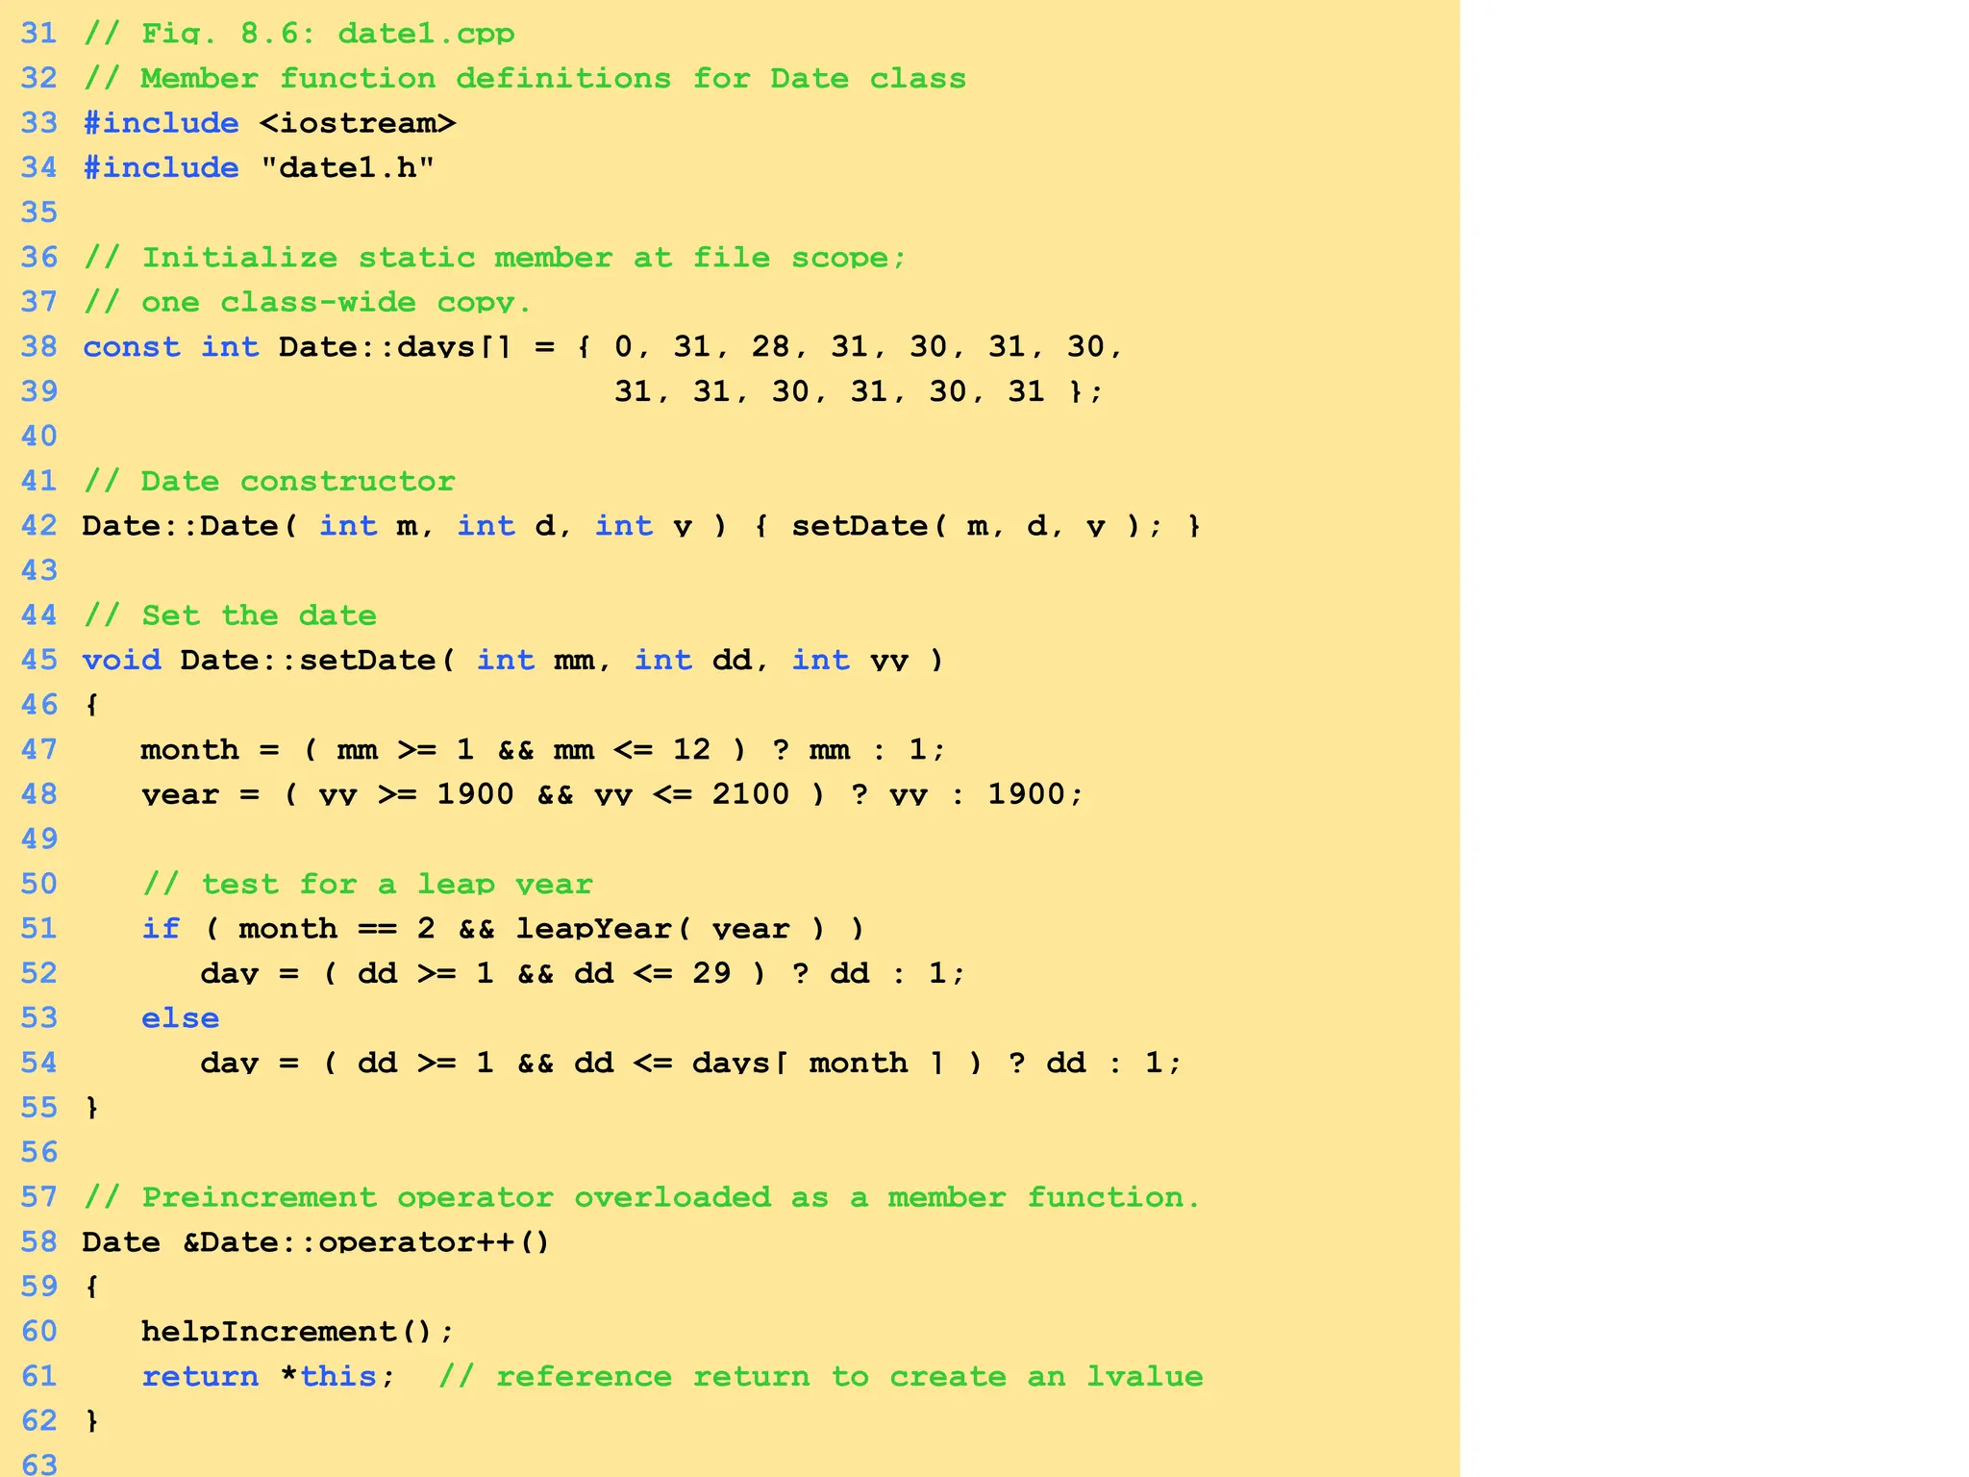Click the comment '// test for a leap year'
The height and width of the screenshot is (1477, 1969).
367,884
